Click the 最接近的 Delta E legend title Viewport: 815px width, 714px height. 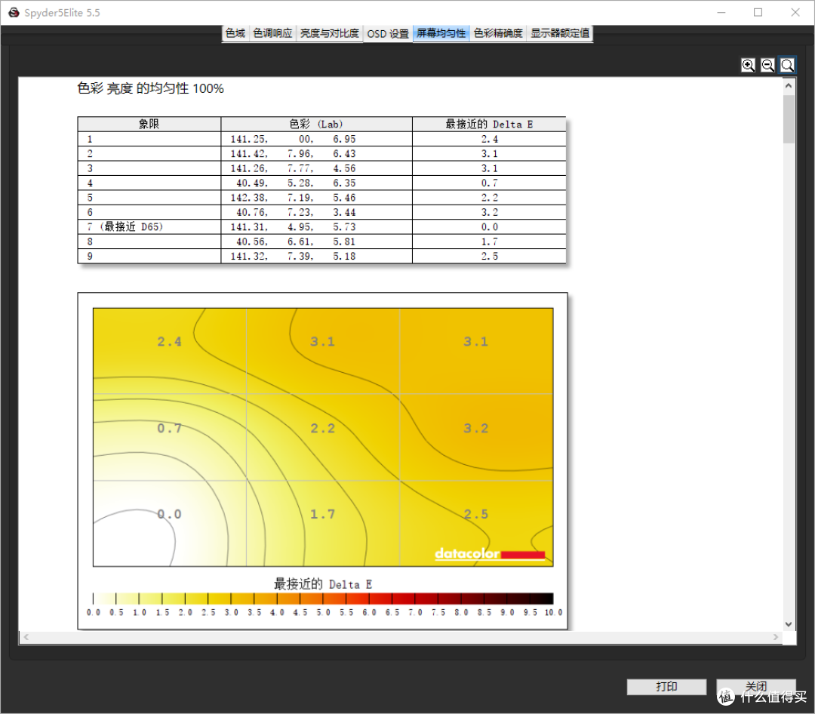[323, 584]
